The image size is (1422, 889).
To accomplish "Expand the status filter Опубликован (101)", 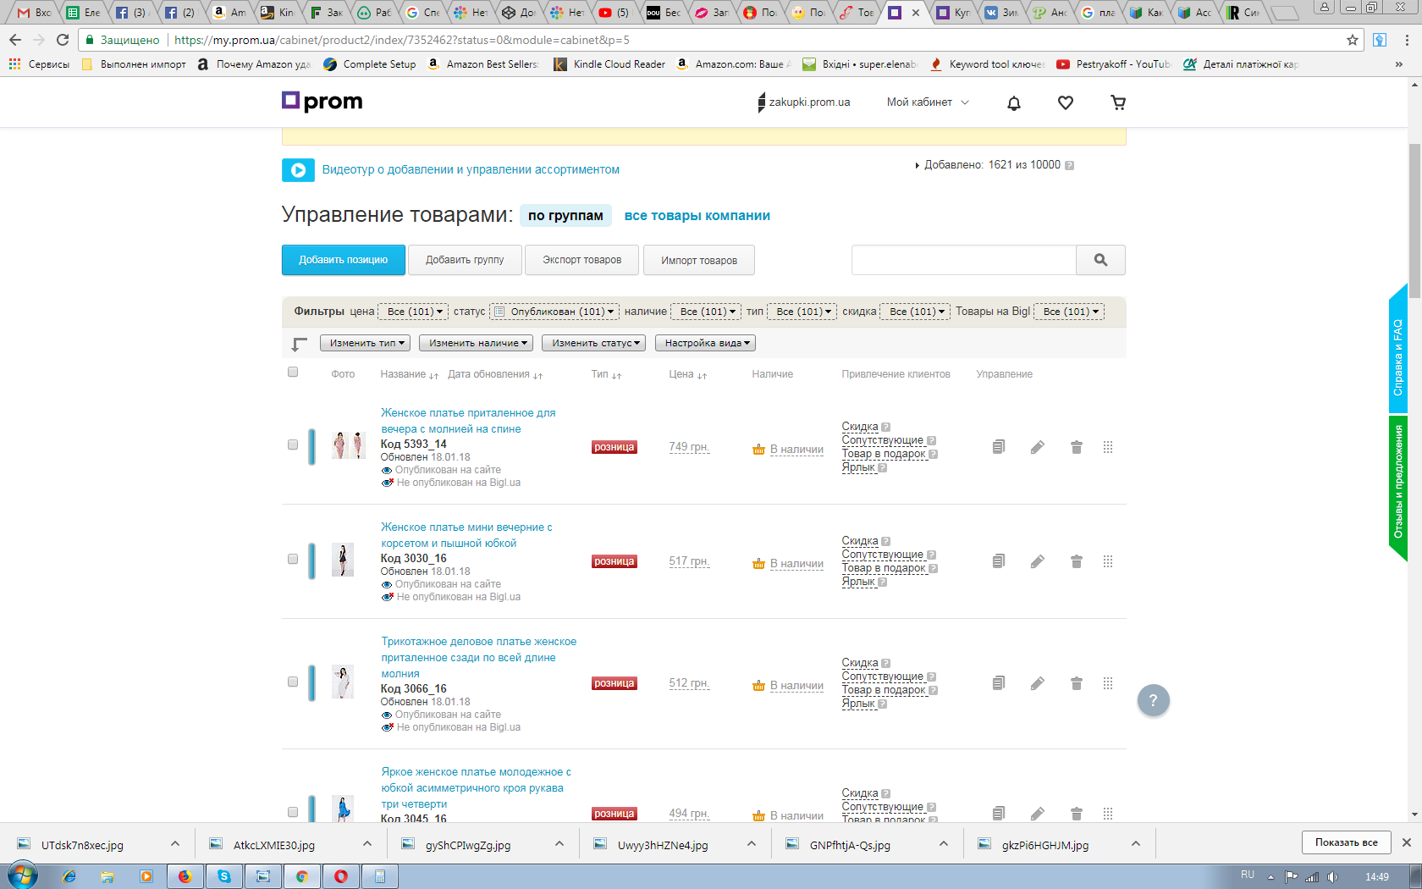I will (555, 312).
